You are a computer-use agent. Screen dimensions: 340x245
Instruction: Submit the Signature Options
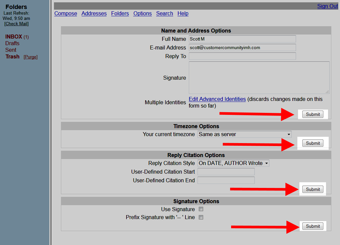click(x=313, y=226)
